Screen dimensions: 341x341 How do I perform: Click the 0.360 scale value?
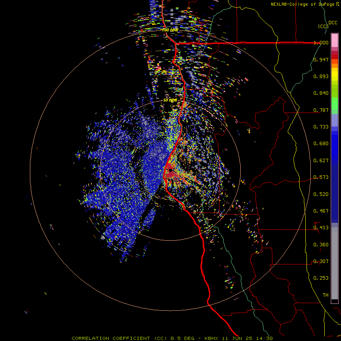(321, 245)
